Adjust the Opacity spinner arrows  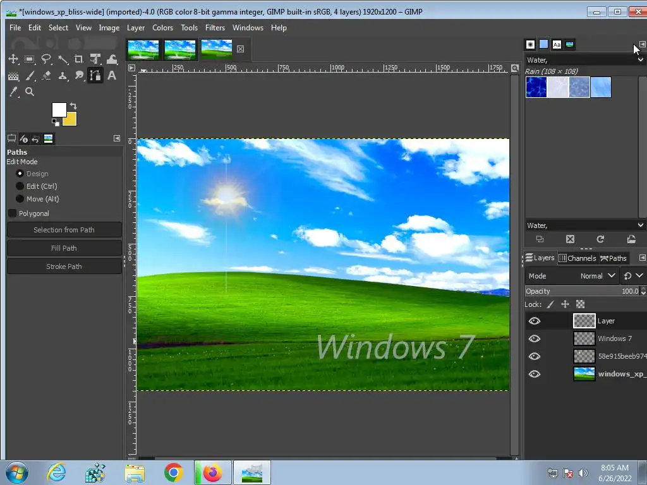(643, 291)
